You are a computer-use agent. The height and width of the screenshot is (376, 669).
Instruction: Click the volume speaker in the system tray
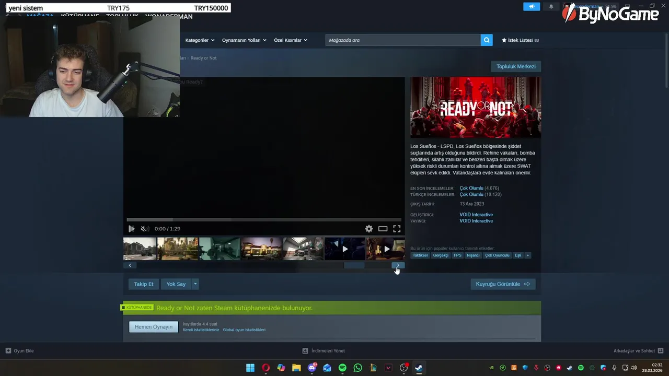(634, 368)
